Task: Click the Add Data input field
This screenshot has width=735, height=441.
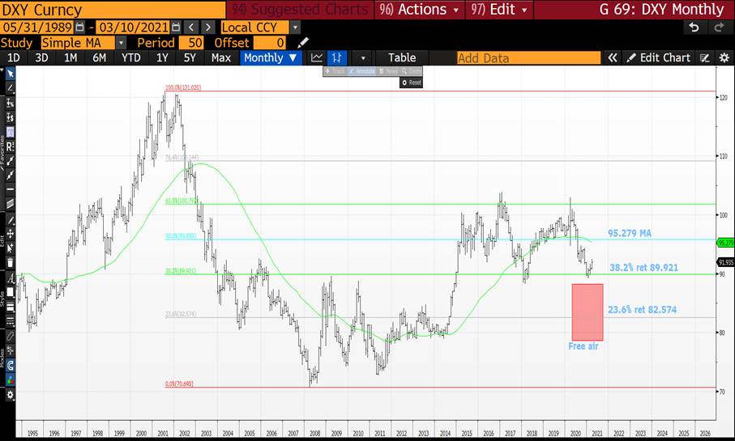Action: coord(528,58)
